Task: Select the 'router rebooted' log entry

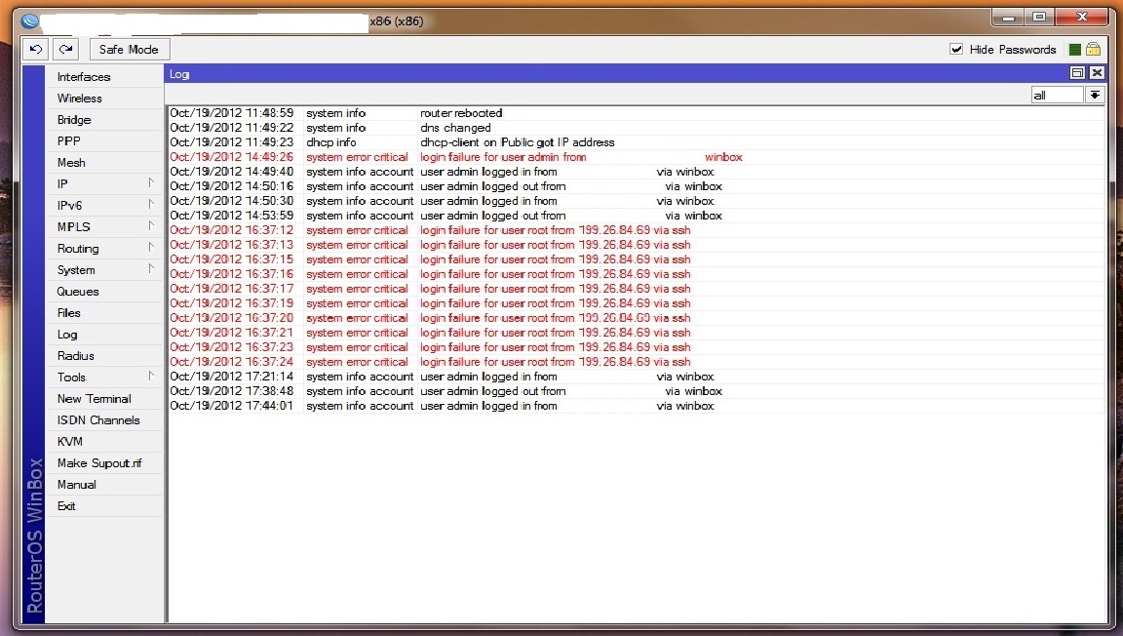Action: point(461,113)
